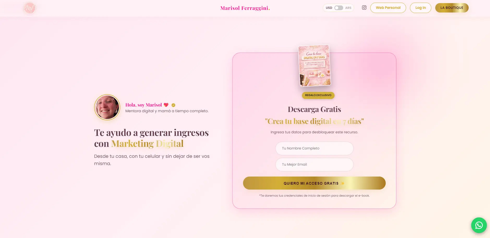The height and width of the screenshot is (238, 490).
Task: Focus the Tu Mejor Email field
Action: (314, 165)
